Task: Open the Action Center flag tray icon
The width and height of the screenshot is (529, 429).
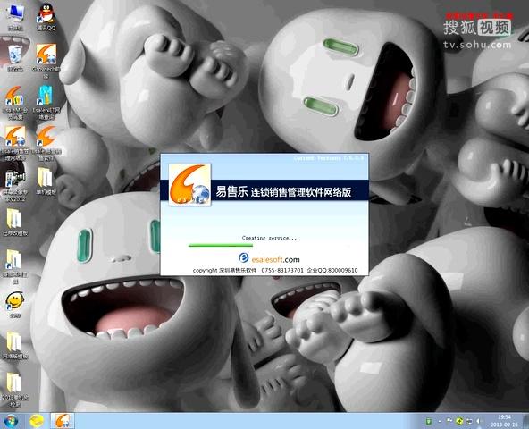Action: (x=449, y=421)
